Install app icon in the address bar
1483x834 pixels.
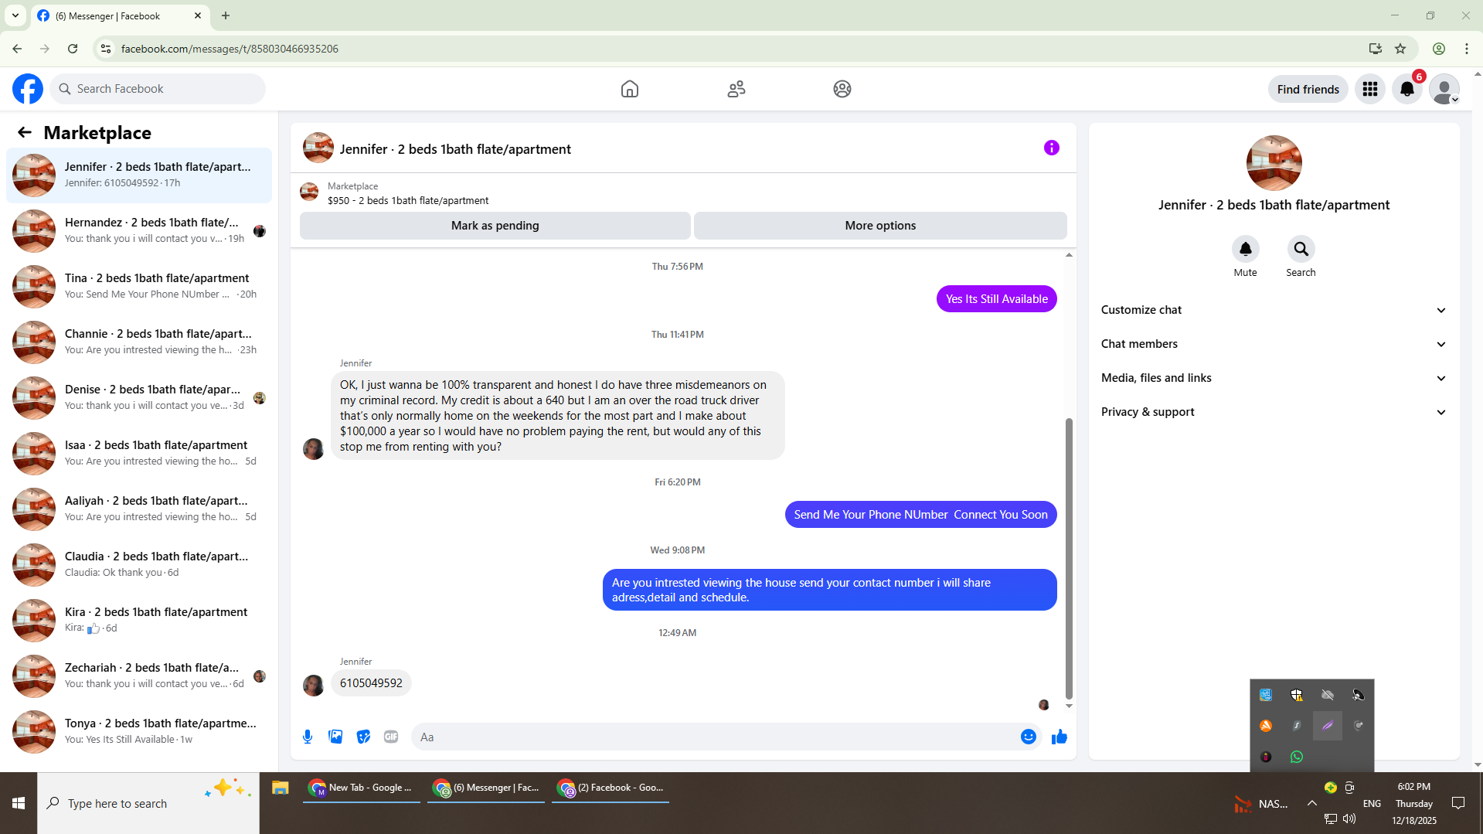1376,49
